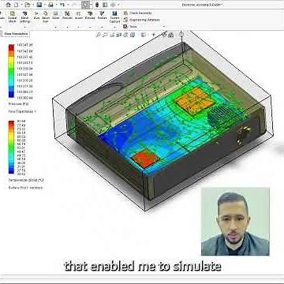Expand the dropdown arrow under Screen Capture

[114, 27]
